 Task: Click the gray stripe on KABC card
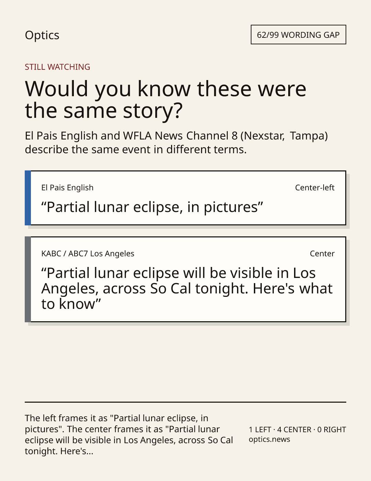click(28, 279)
